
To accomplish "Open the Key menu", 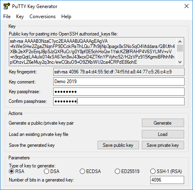I will point(20,17).
